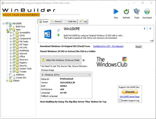Click the MultiMedia folder icon
The width and height of the screenshot is (156, 119).
(17, 50)
